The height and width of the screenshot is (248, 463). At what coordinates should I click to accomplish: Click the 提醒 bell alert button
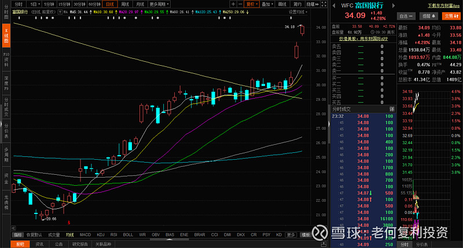click(428, 16)
